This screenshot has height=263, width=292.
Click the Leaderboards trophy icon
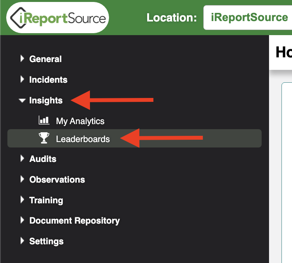pos(44,138)
